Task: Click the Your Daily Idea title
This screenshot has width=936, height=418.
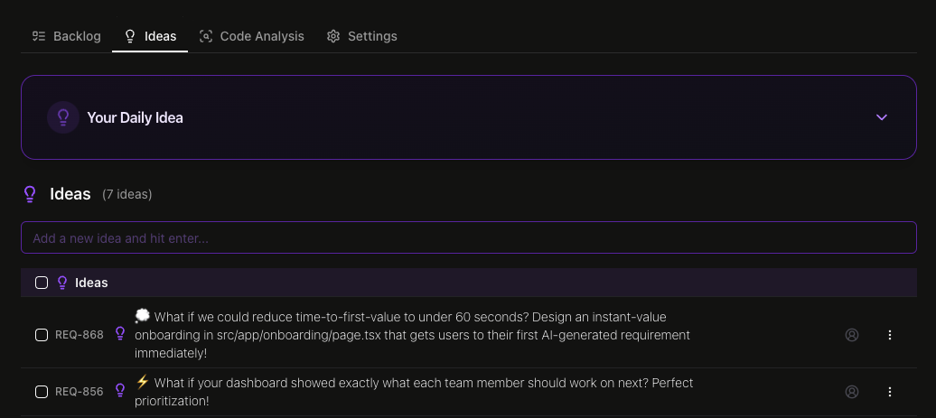Action: (135, 118)
